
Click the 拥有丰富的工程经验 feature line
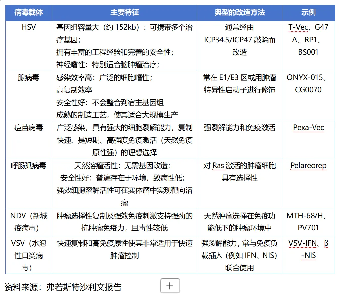115,52
